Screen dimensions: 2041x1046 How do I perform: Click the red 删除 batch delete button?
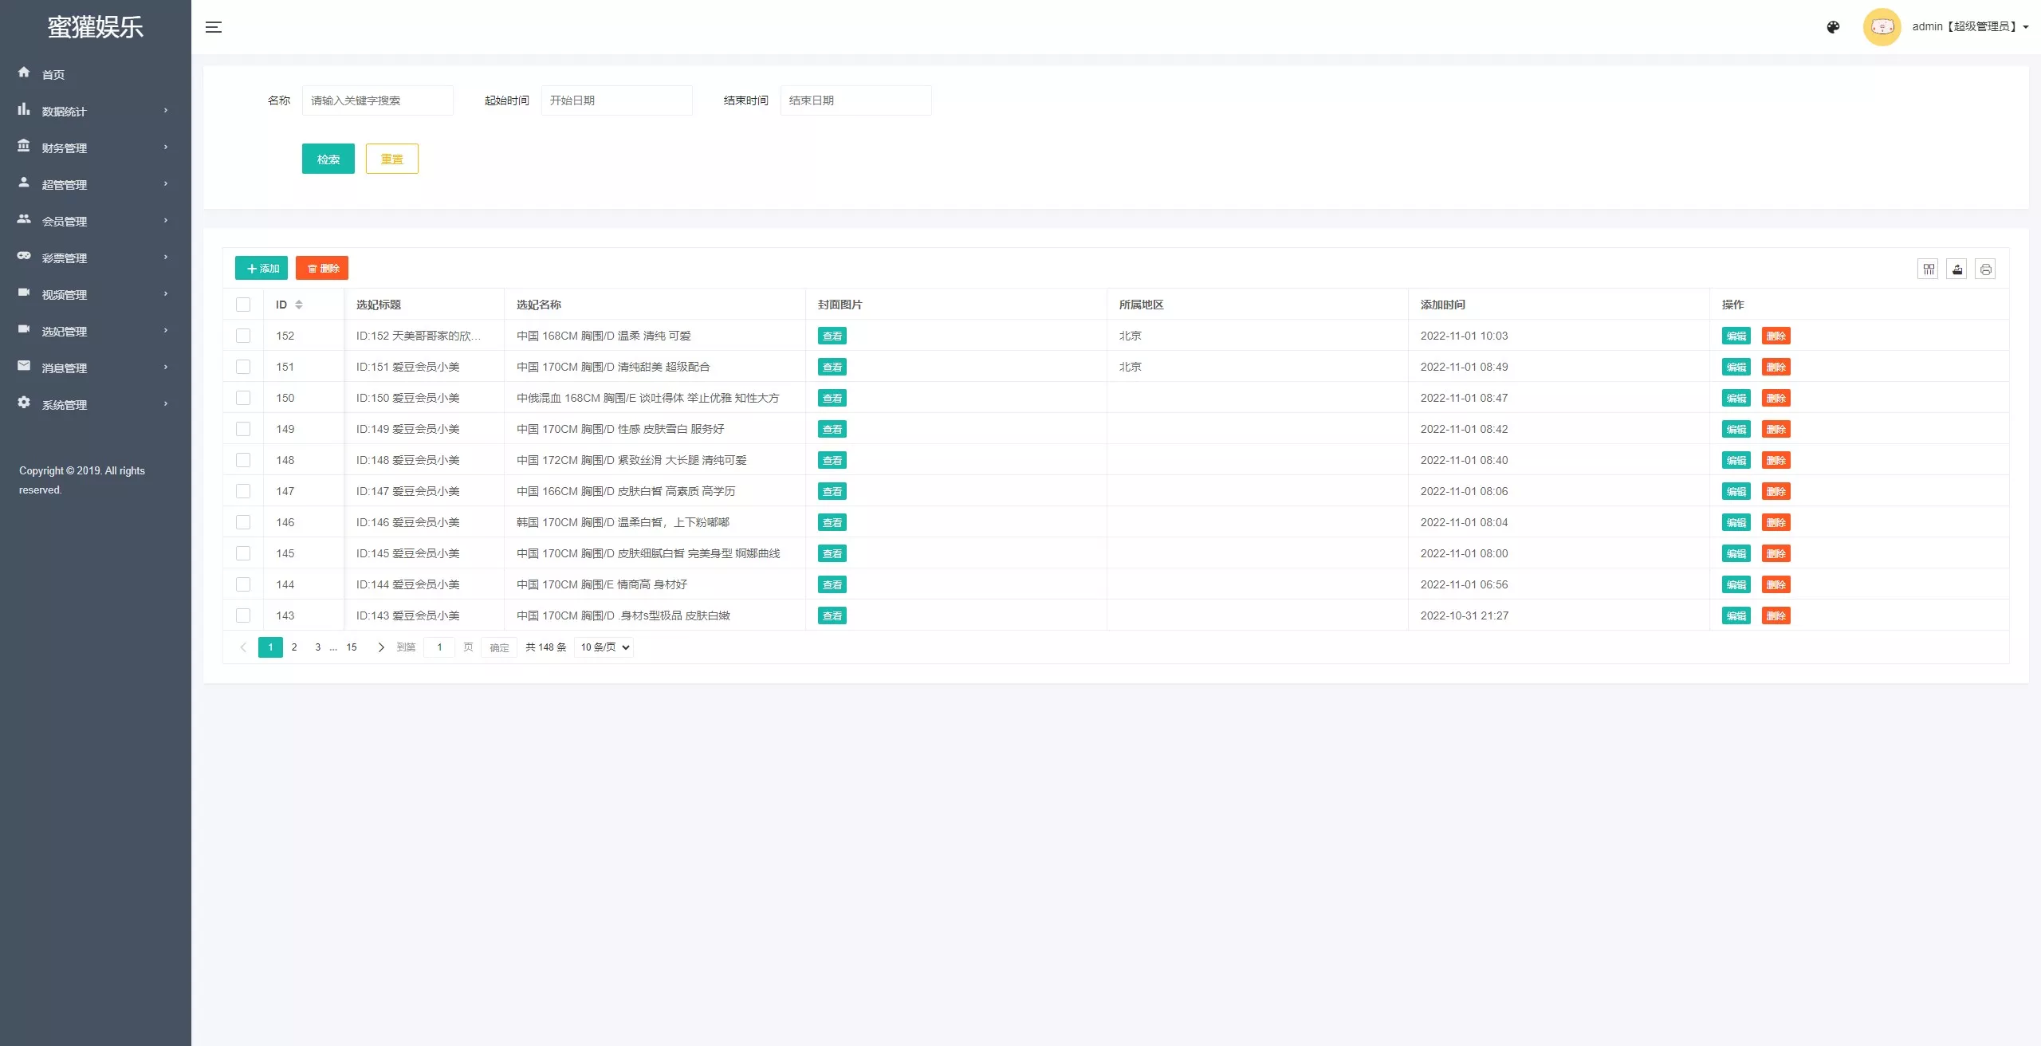coord(322,269)
